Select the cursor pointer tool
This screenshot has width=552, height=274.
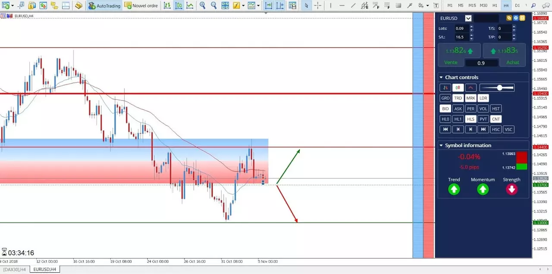pos(306,6)
